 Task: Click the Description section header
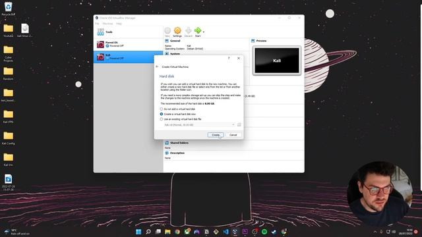click(x=177, y=153)
